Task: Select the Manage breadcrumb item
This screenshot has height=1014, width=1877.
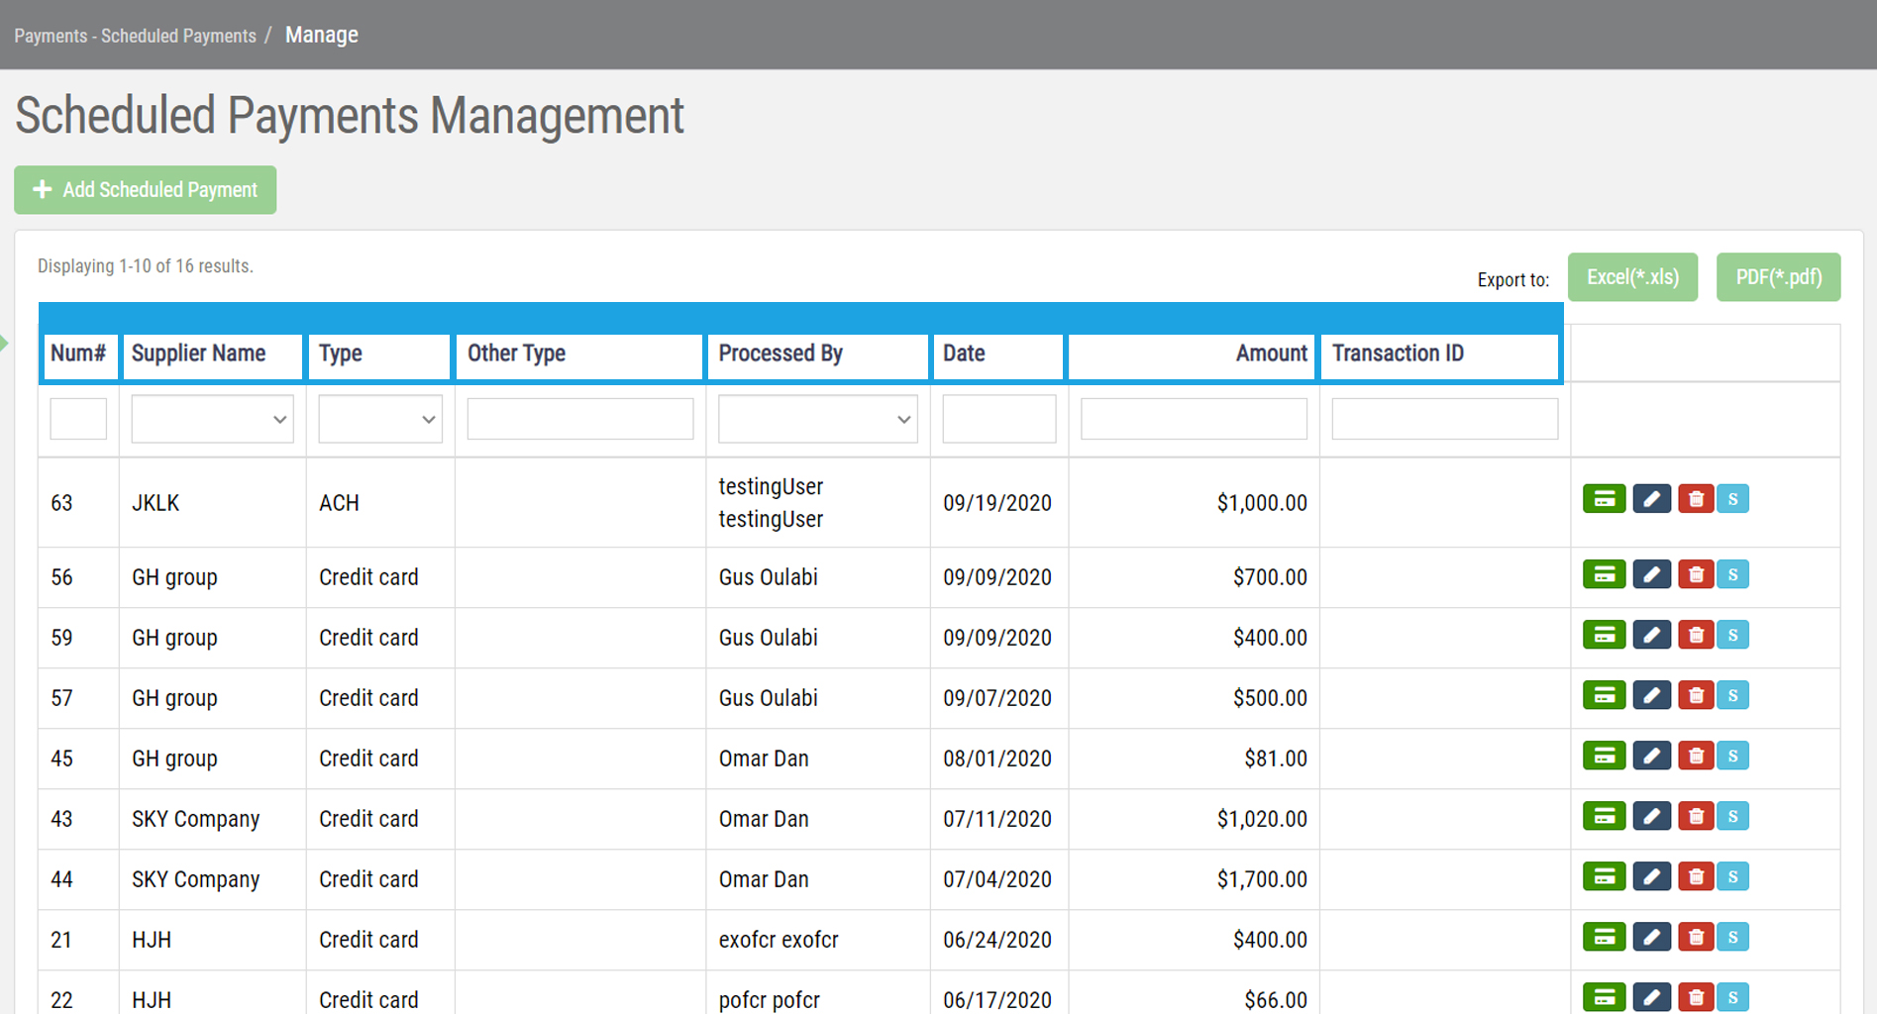Action: coord(321,34)
